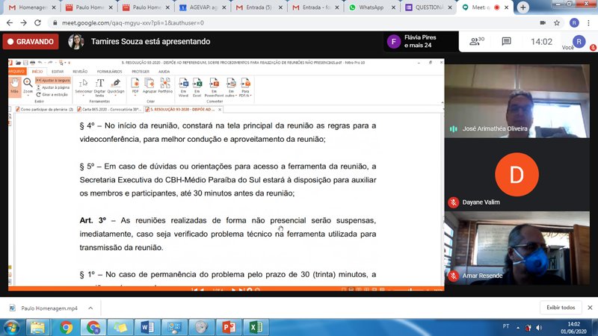Click the Exibir todos downloads button

tap(560, 308)
